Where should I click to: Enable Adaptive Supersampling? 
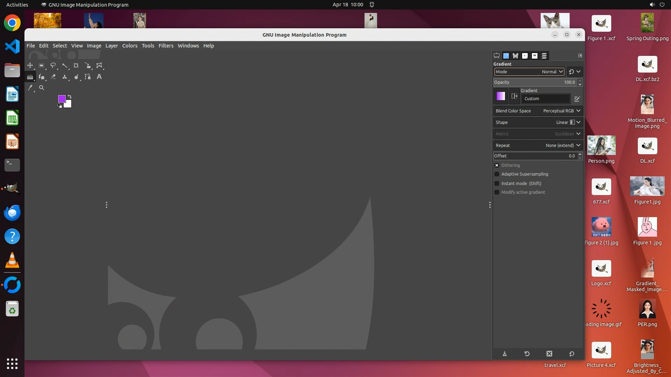point(497,174)
